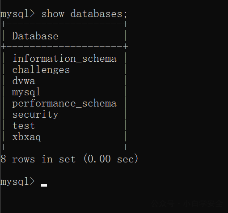Click the 'show databases;' command text
Image resolution: width=228 pixels, height=213 pixels.
84,14
